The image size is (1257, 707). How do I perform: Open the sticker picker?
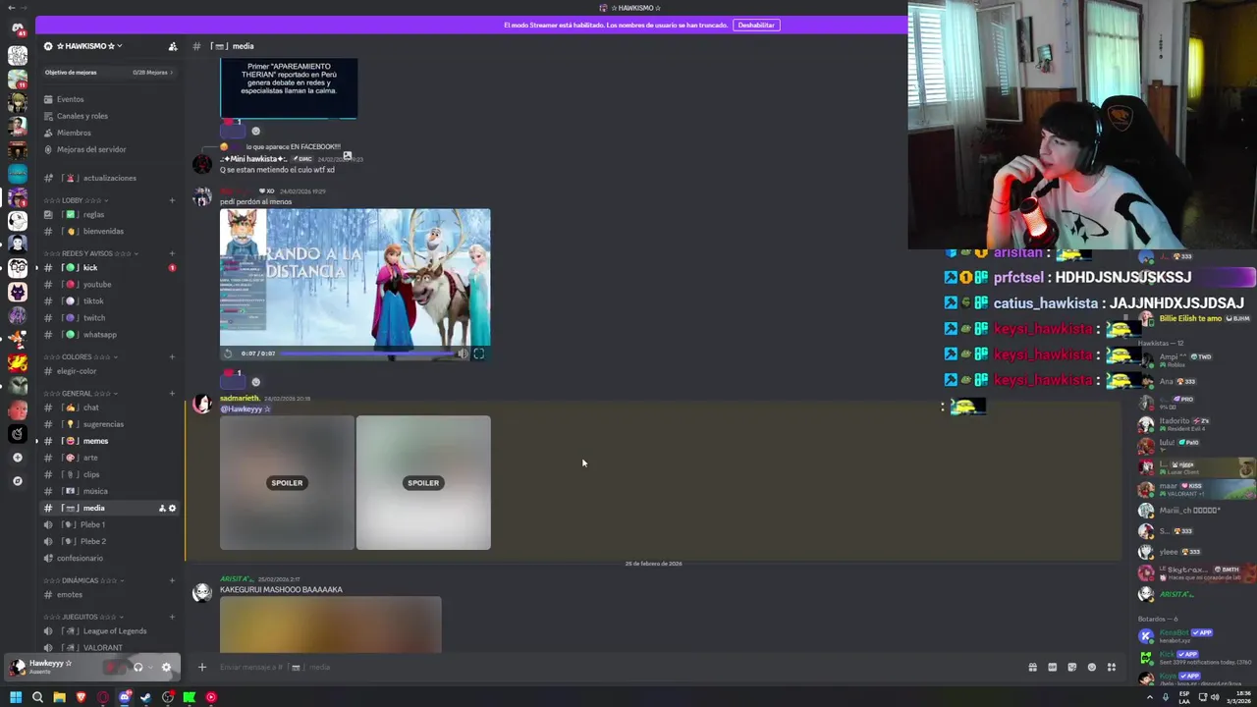[1071, 667]
